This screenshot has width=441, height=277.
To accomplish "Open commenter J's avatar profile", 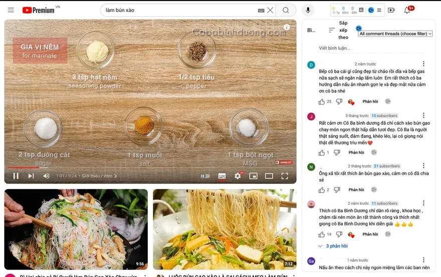I will [x=311, y=116].
